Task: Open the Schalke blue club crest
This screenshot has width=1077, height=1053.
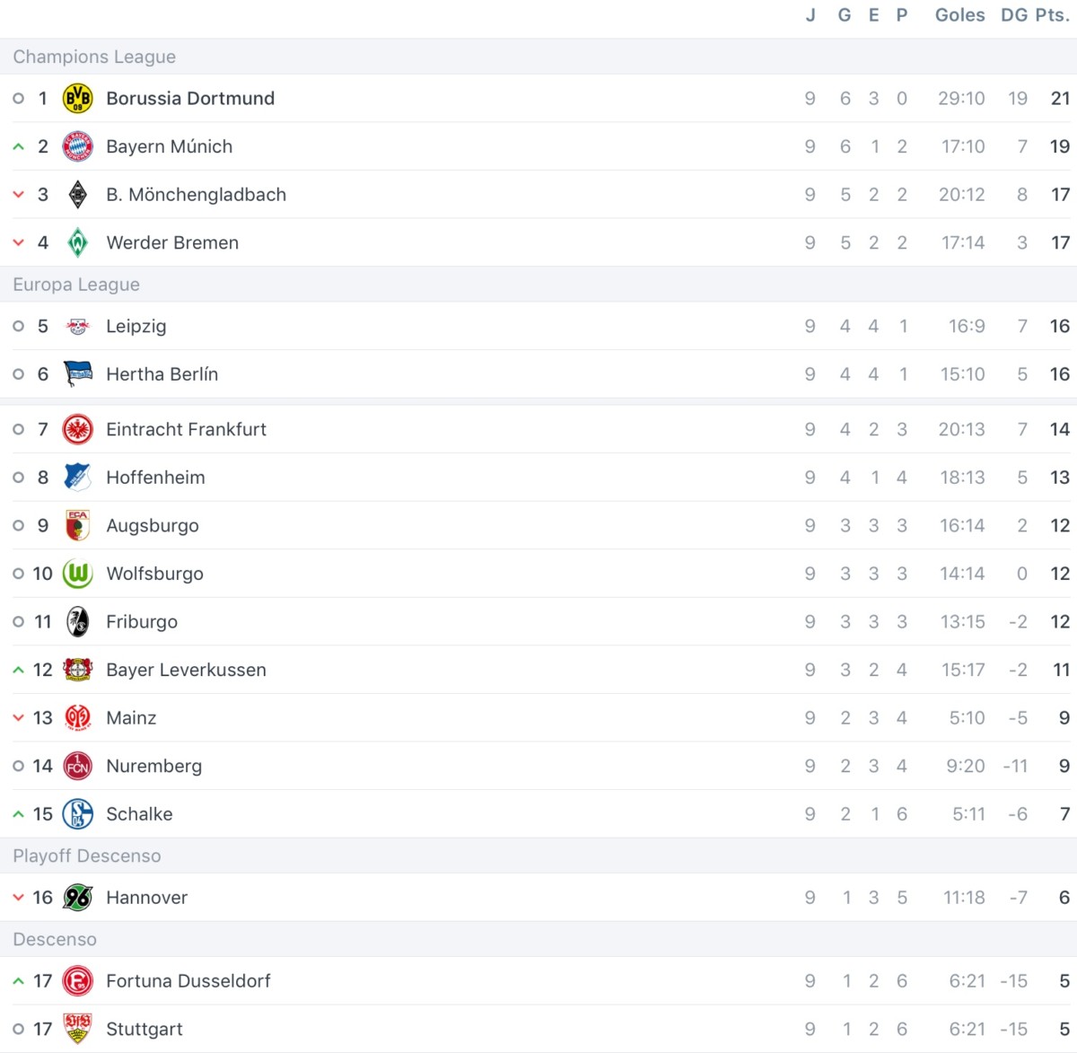Action: coord(78,814)
